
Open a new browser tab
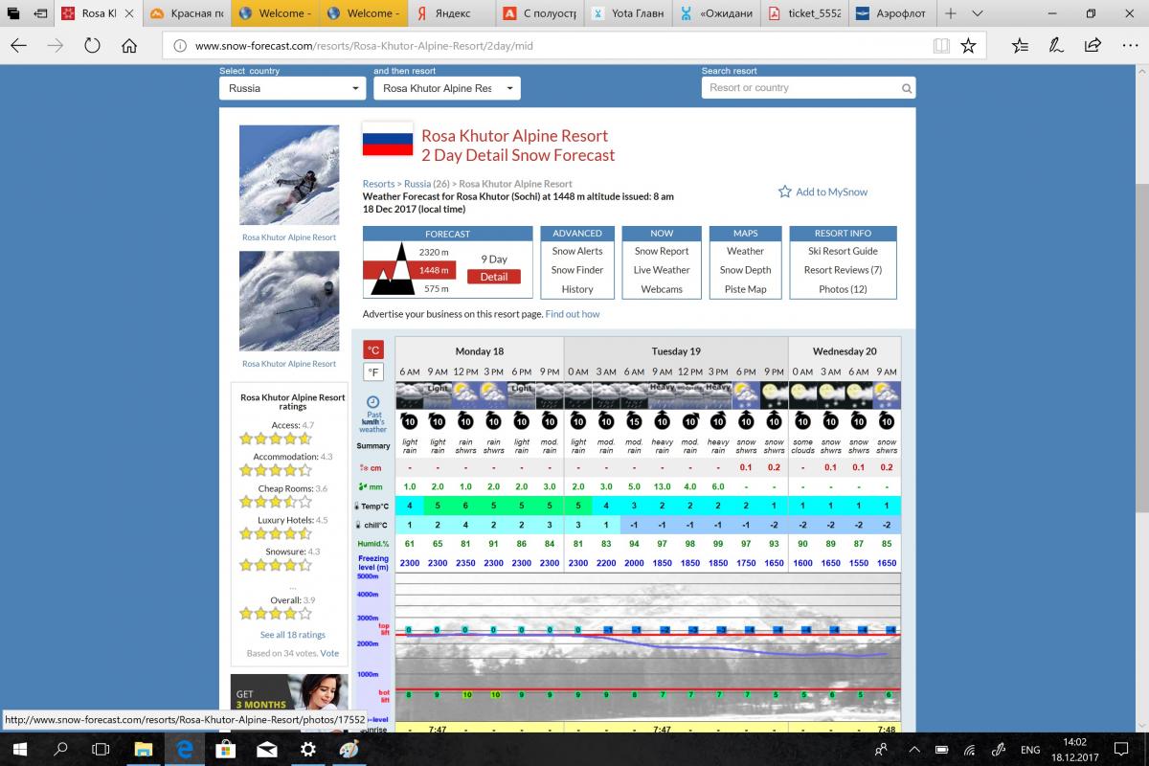tap(951, 13)
